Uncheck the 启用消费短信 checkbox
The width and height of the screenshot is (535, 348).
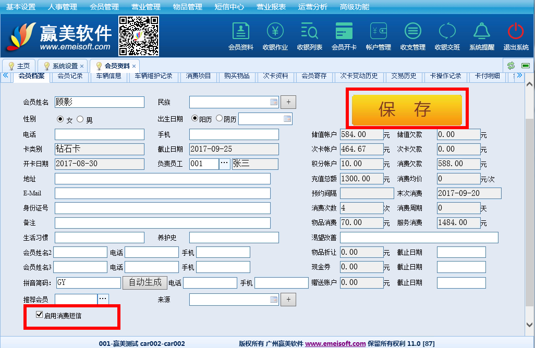pos(39,315)
